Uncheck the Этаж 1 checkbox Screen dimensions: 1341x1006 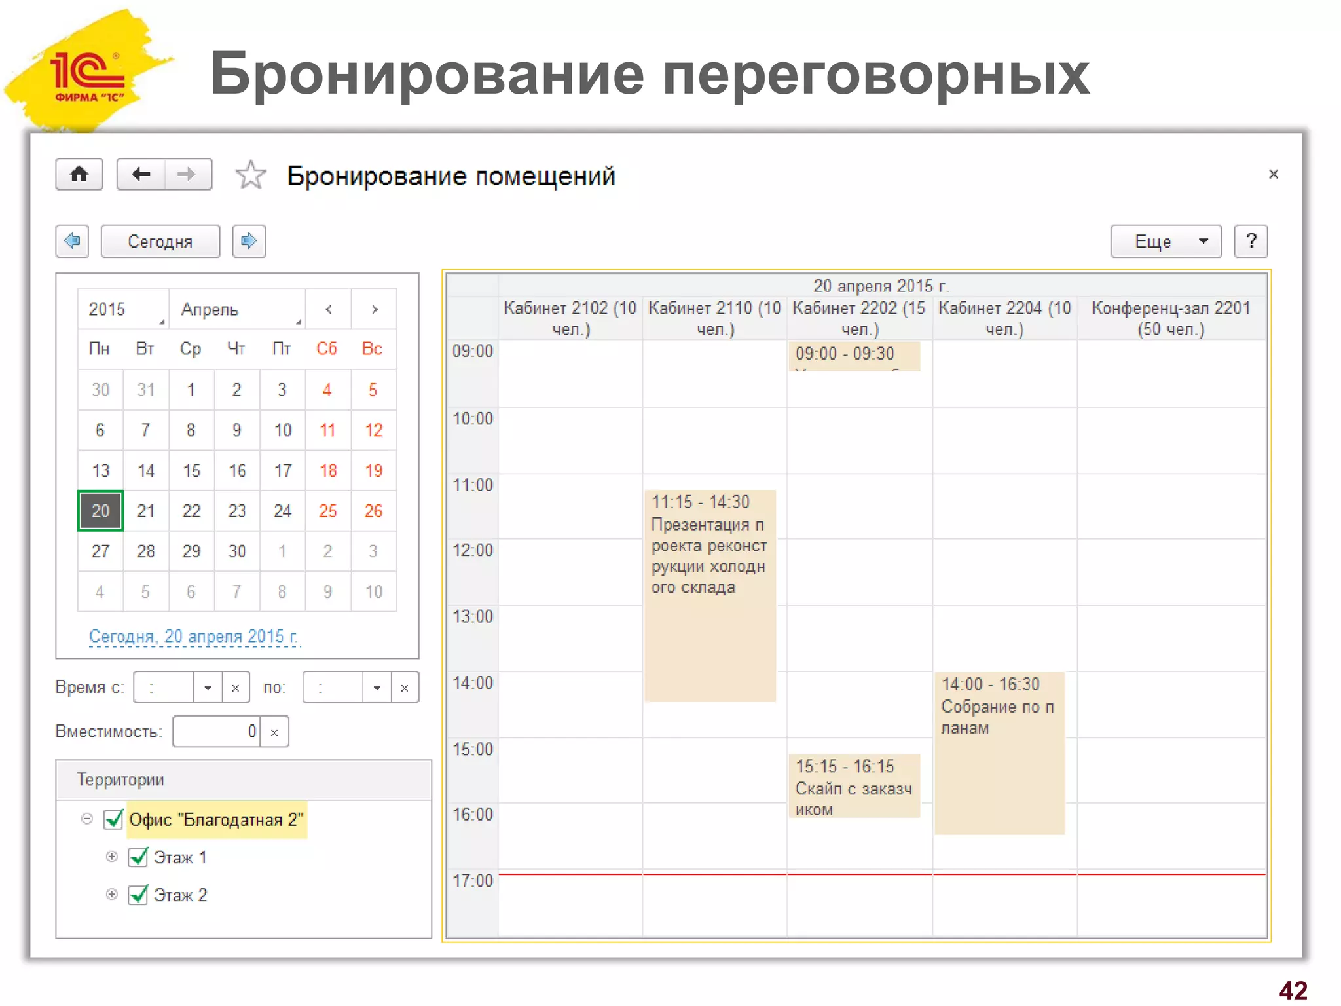pyautogui.click(x=138, y=857)
